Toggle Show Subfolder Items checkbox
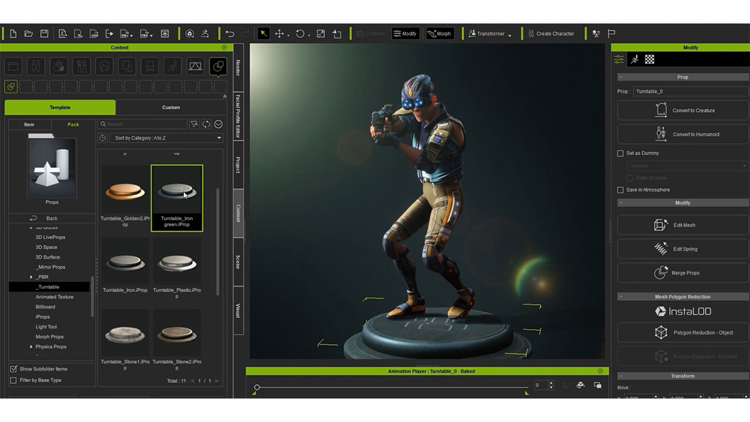The width and height of the screenshot is (750, 422). 14,369
